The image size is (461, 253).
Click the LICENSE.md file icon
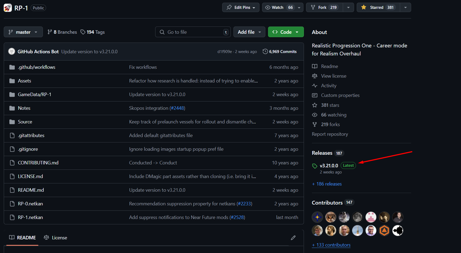click(12, 176)
